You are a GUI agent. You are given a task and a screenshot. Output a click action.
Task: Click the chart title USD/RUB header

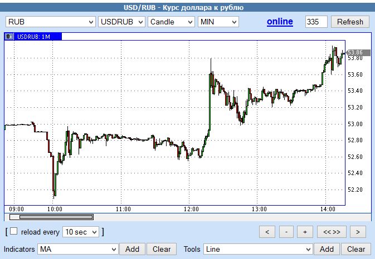[184, 8]
